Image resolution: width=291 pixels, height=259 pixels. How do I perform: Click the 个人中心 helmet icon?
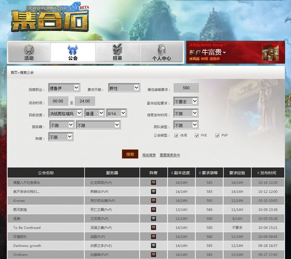pos(161,50)
